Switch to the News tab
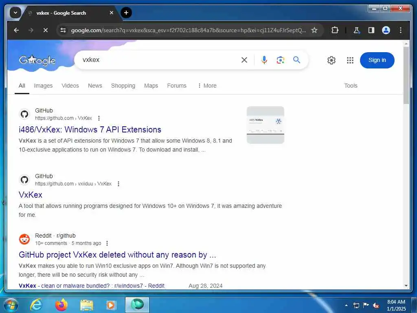Viewport: 417px width, 313px height. (95, 86)
